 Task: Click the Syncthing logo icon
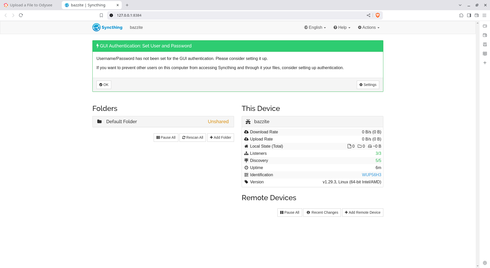96,27
